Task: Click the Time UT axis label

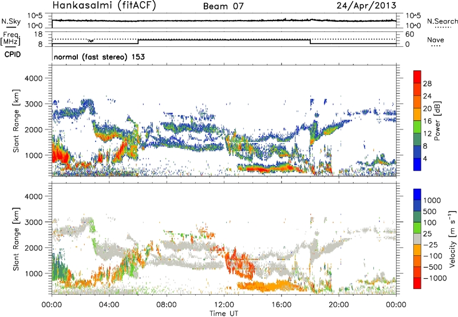Action: pos(224,313)
